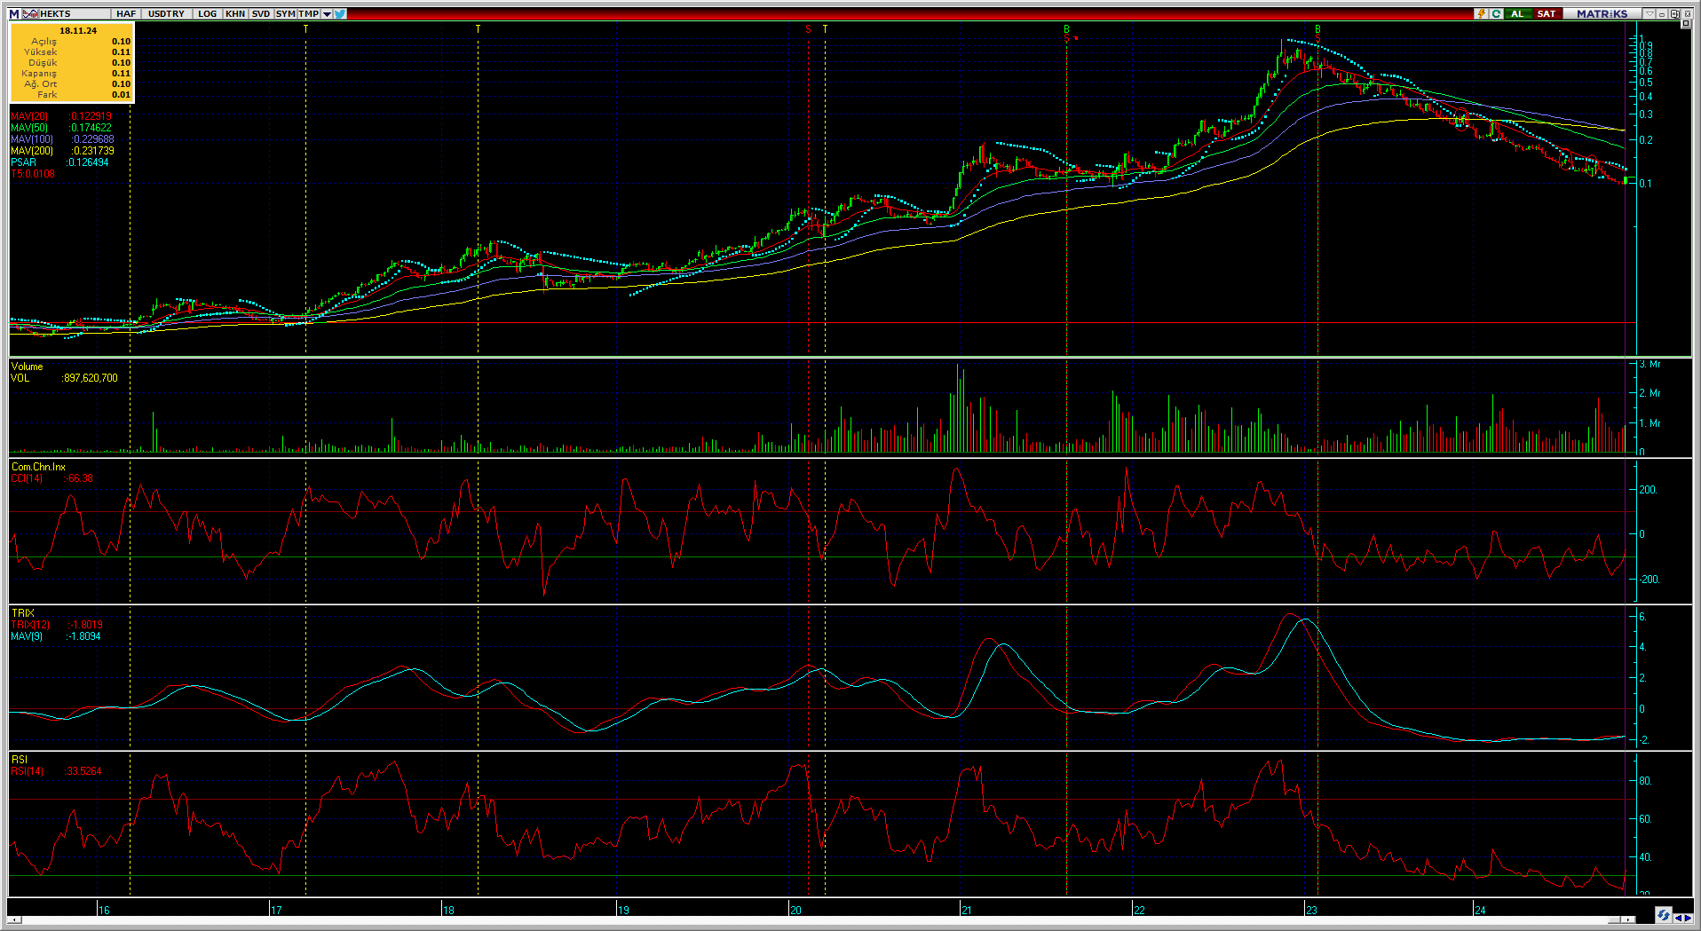Click the TRIX panel title

(22, 613)
